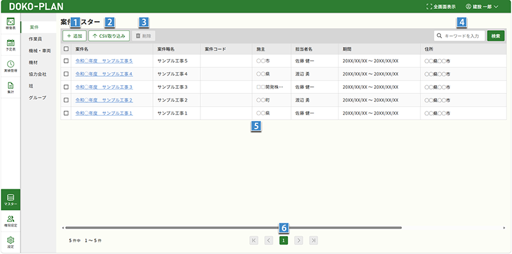Select 案件 in the master menu
Viewport: 512px width, 254px height.
38,27
